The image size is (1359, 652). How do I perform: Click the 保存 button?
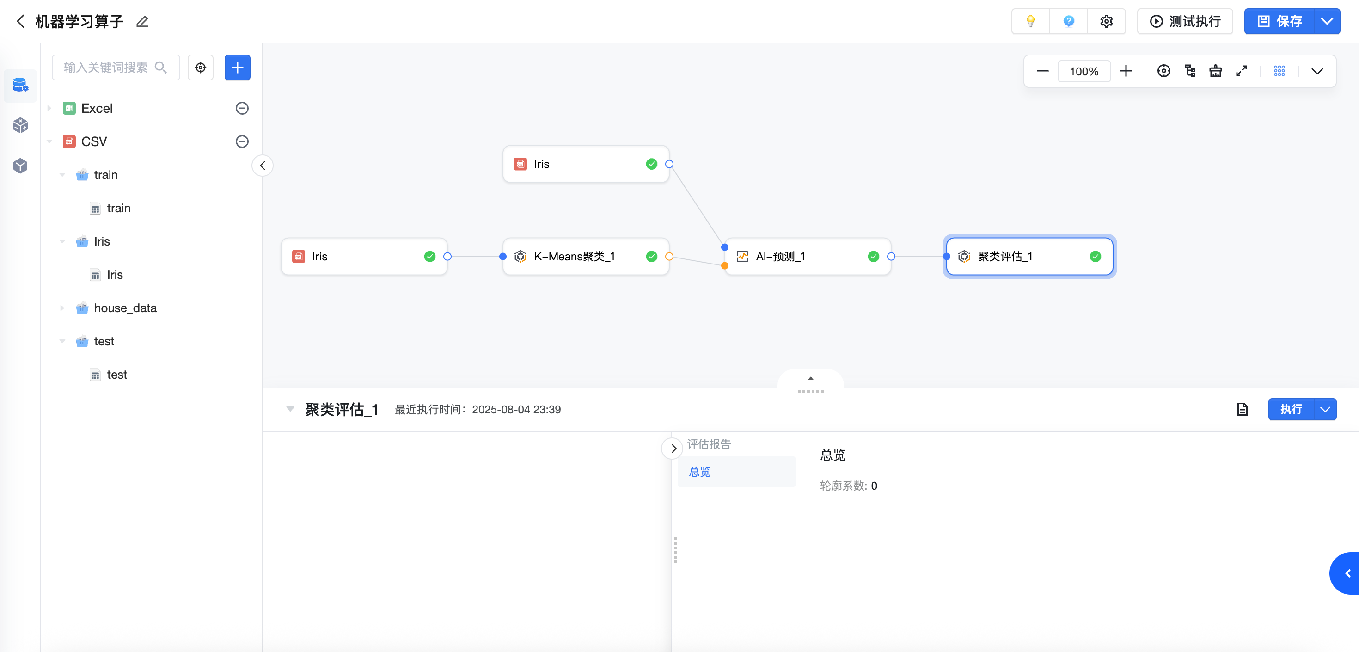[x=1279, y=21]
